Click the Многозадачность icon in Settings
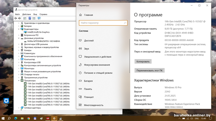The image size is (216, 121). [80, 105]
